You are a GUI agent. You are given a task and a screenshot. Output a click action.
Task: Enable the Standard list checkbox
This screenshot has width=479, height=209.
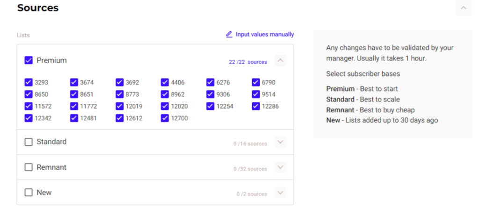click(29, 142)
